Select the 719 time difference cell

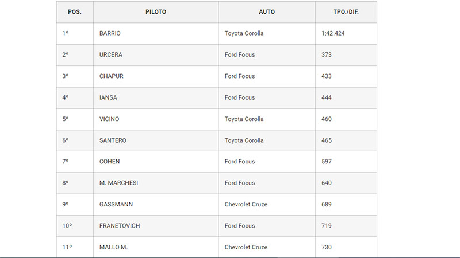coord(327,226)
